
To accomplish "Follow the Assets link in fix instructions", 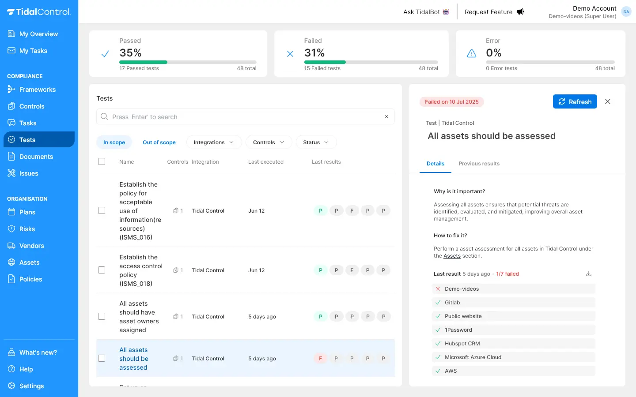I will point(452,256).
